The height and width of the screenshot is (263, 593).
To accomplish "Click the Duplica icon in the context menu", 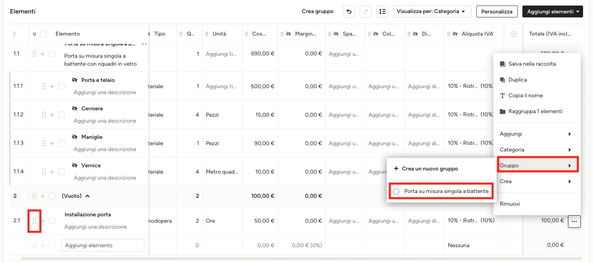I will pos(503,79).
